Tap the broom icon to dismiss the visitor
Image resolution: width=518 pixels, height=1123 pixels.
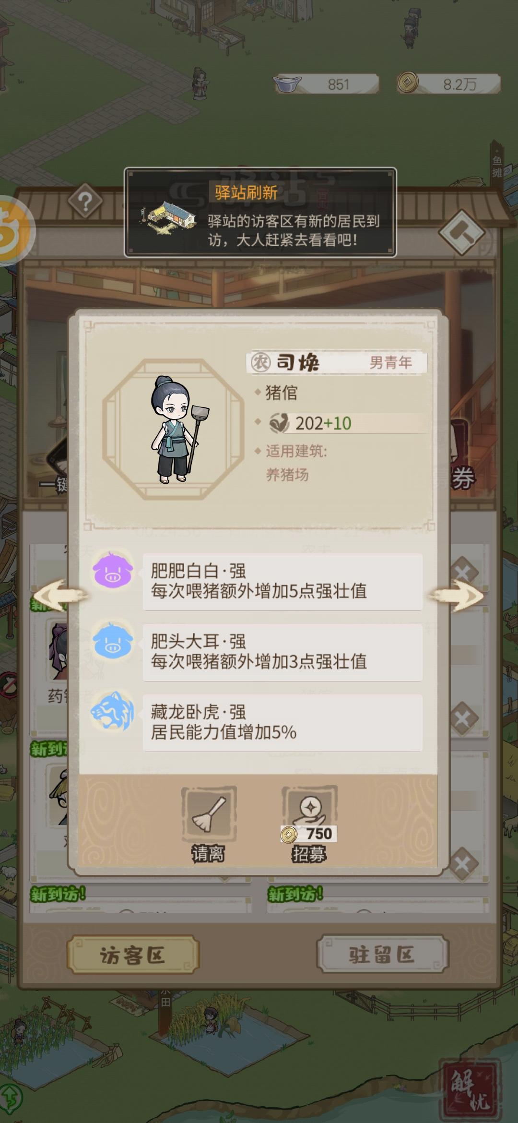pos(209,814)
